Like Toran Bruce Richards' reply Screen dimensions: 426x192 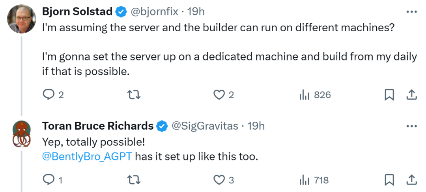click(219, 180)
